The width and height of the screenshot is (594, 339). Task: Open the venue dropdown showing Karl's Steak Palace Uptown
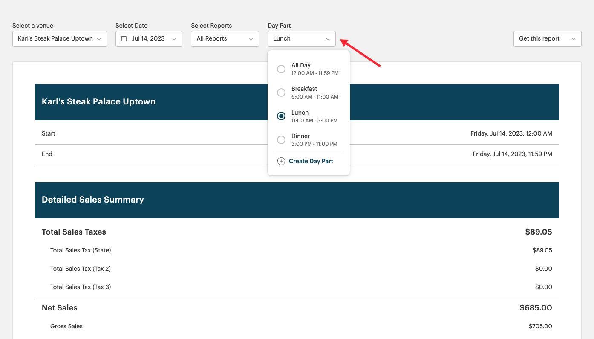tap(59, 38)
